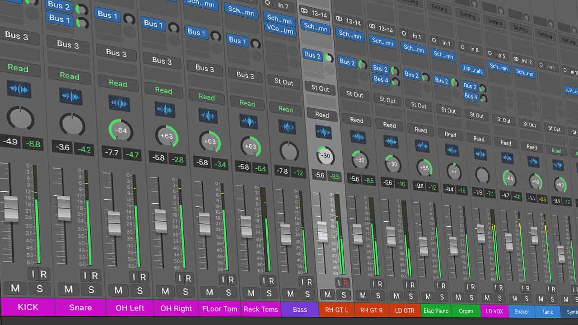The width and height of the screenshot is (578, 325).
Task: Open the LD GTR channel waveform icon
Action: pos(391,142)
